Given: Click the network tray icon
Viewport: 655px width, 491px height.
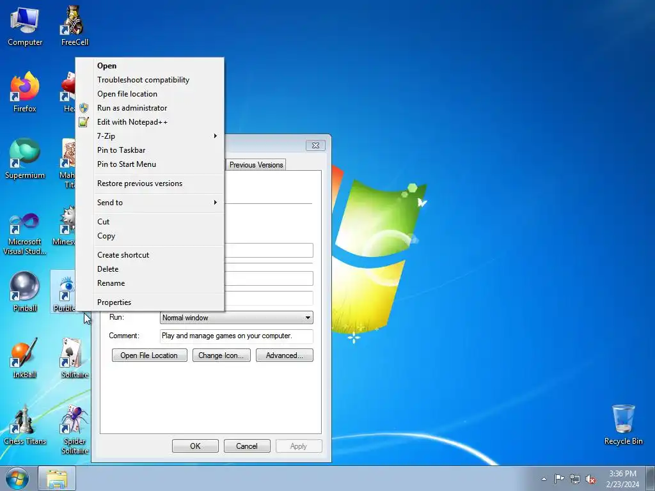Looking at the screenshot, I should pyautogui.click(x=575, y=479).
